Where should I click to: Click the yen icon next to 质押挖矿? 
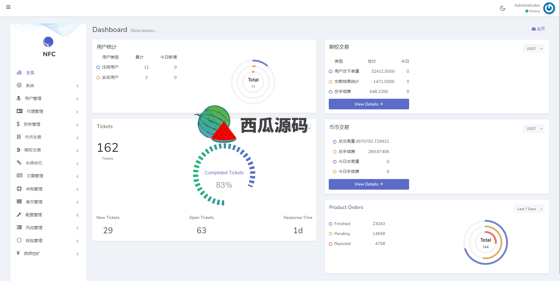pyautogui.click(x=18, y=253)
